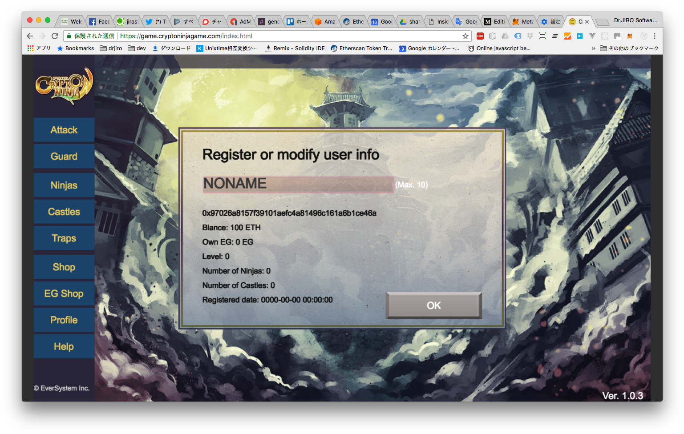Screen dimensions: 684x434
Task: Reload the page using the refresh icon
Action: pos(55,36)
